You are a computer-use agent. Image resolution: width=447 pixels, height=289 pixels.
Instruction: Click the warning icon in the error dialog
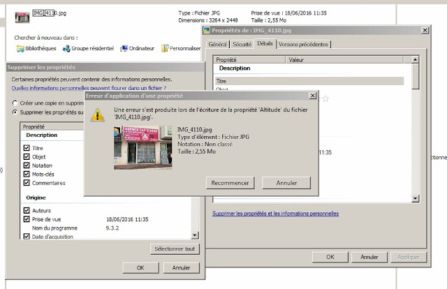point(98,115)
